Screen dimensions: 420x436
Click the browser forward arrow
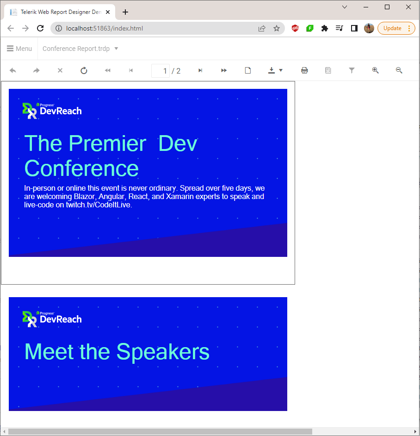[x=25, y=28]
